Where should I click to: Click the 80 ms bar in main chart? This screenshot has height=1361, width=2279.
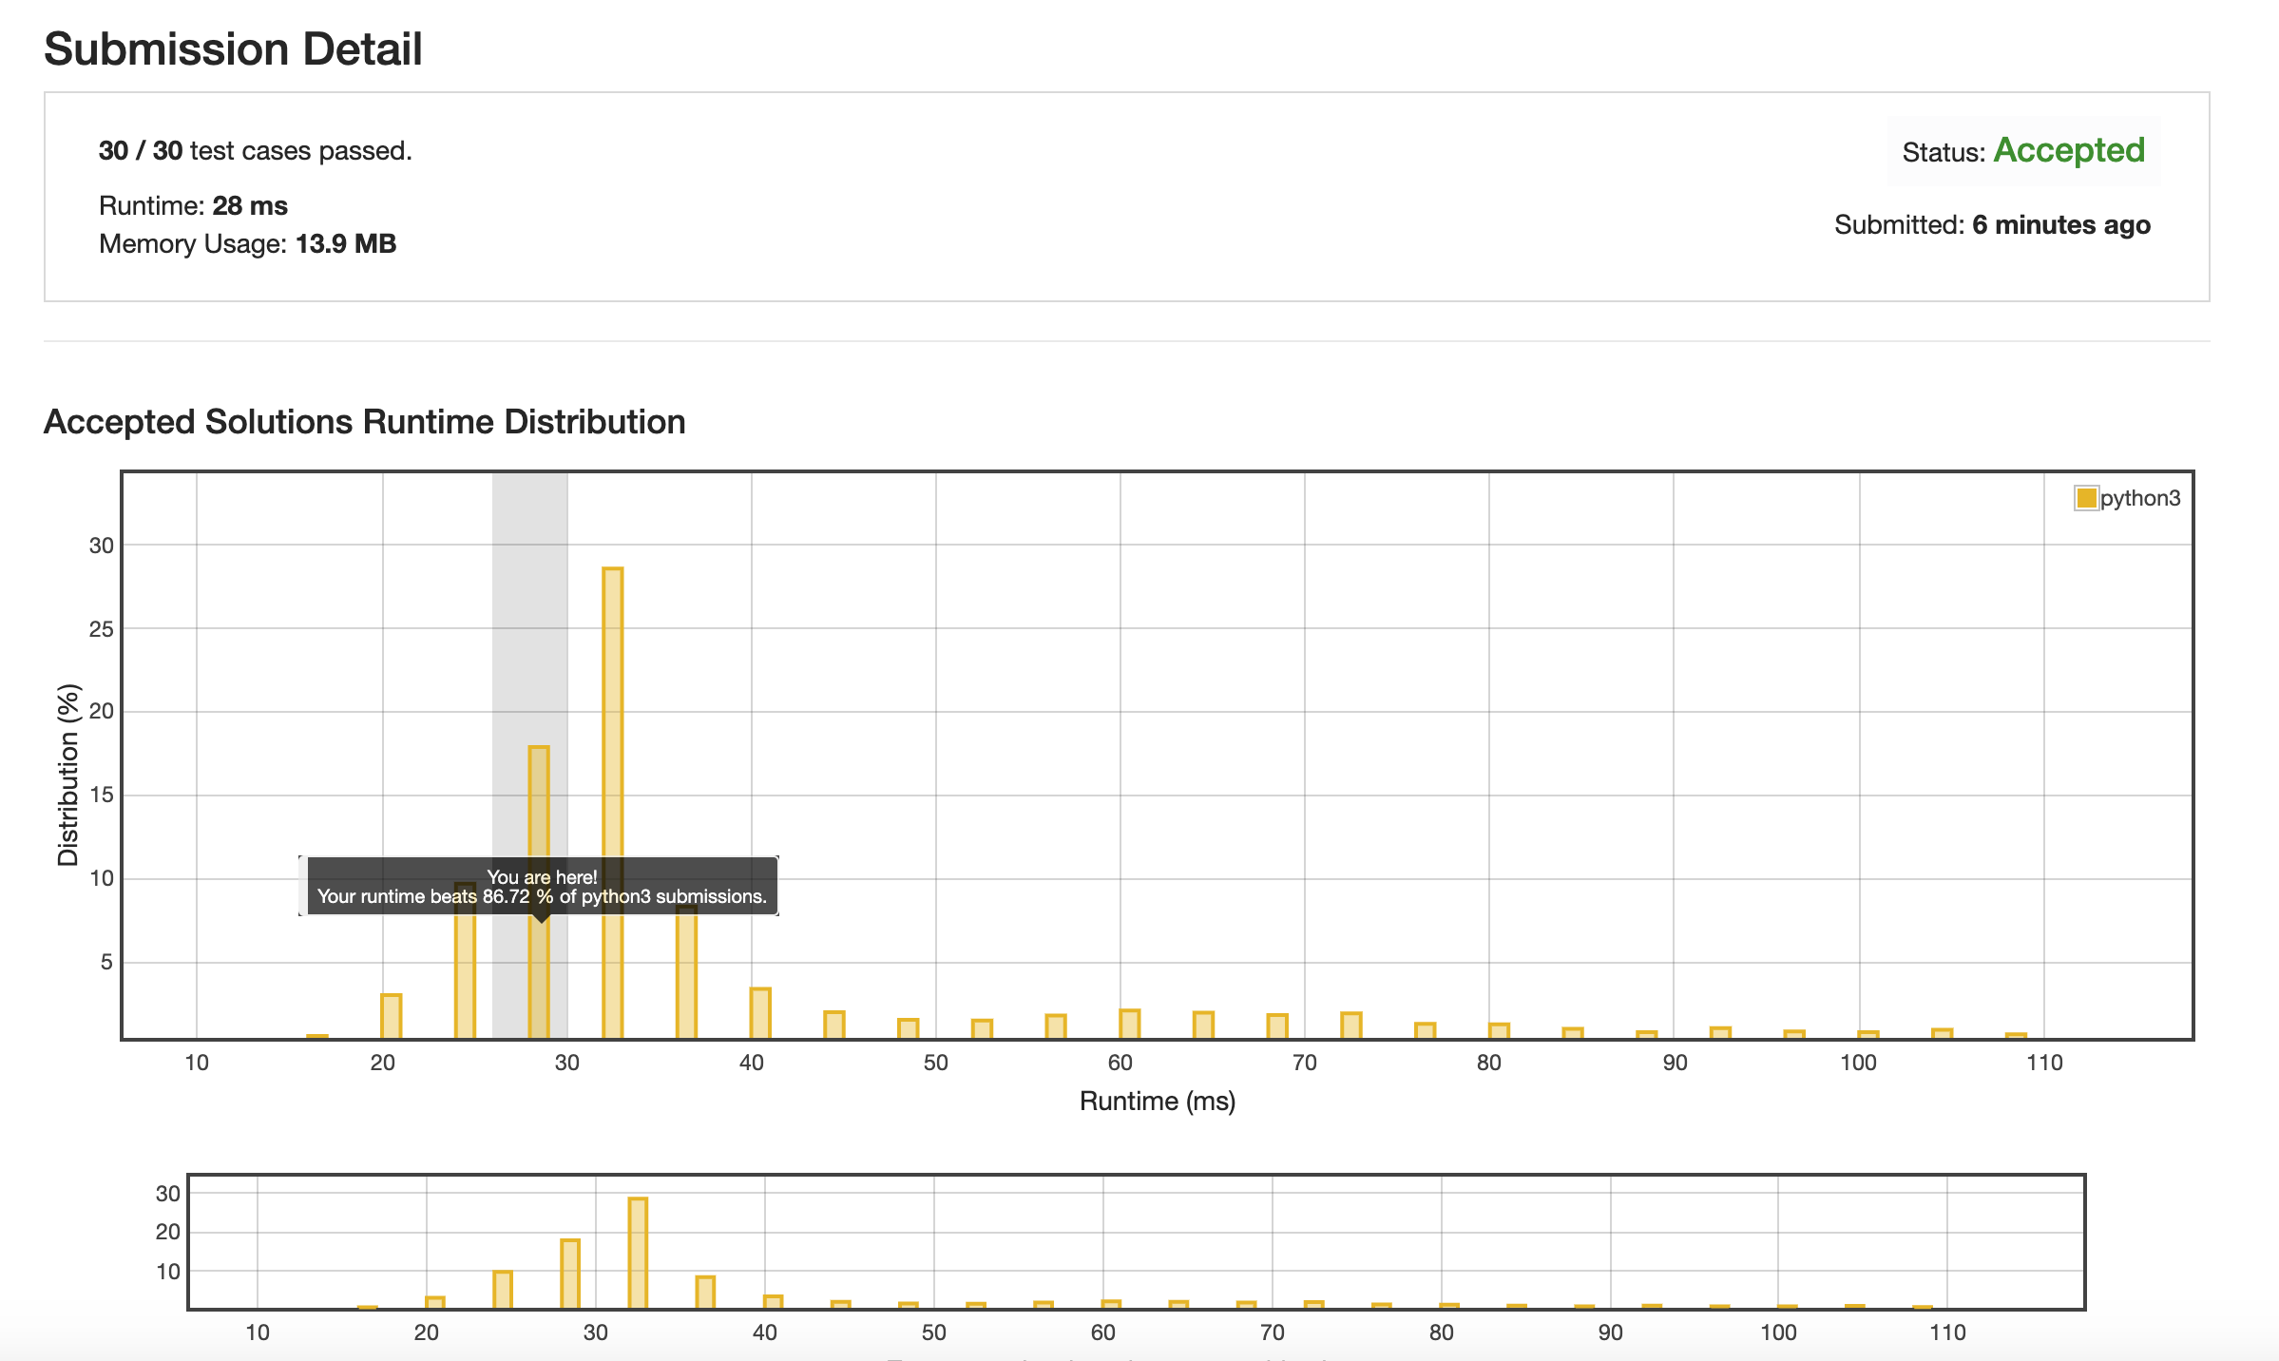pos(1499,1030)
